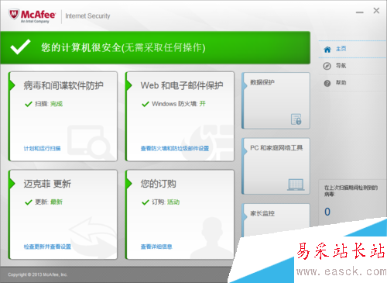Click the green check next to Windows 防火墙

146,104
